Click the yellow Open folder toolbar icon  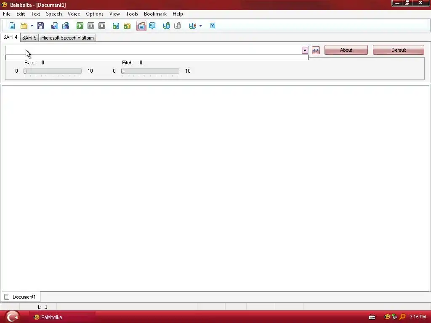click(24, 26)
